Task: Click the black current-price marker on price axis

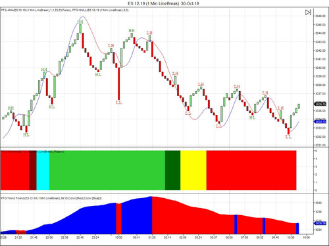Action: coord(320,104)
